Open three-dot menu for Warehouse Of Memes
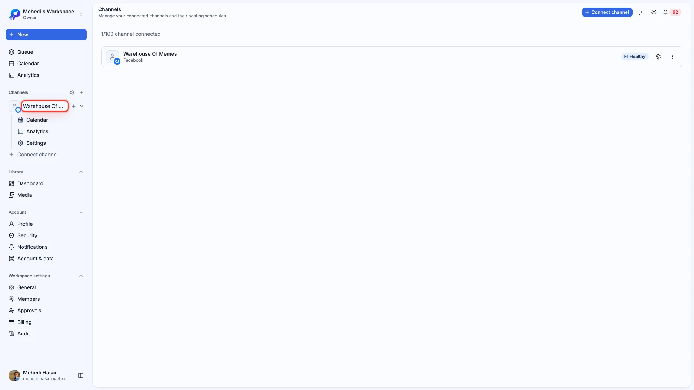694x390 pixels. (673, 57)
